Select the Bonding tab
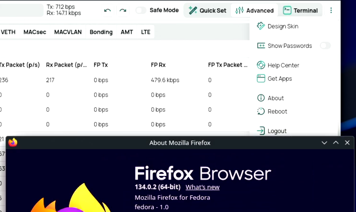Screen dimensions: 356x212 pyautogui.click(x=101, y=32)
